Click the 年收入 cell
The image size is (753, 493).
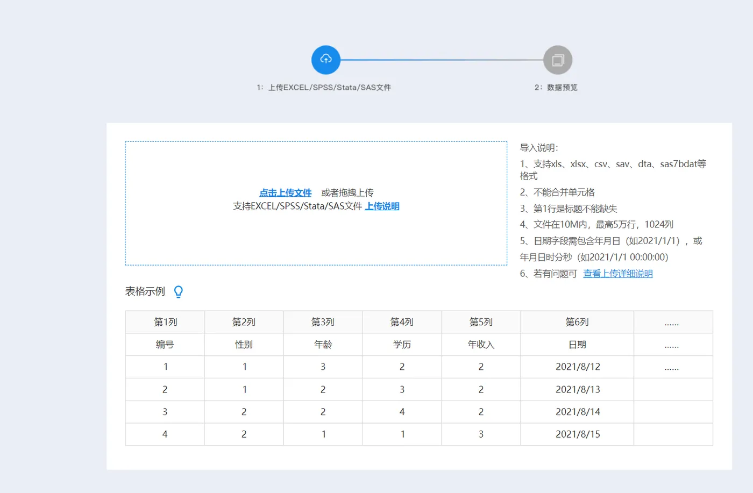click(x=481, y=345)
